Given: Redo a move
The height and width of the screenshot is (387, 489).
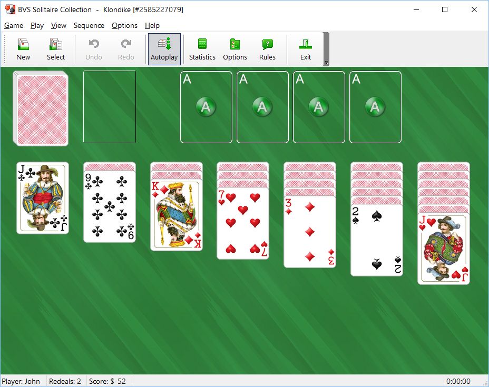Looking at the screenshot, I should (x=126, y=48).
